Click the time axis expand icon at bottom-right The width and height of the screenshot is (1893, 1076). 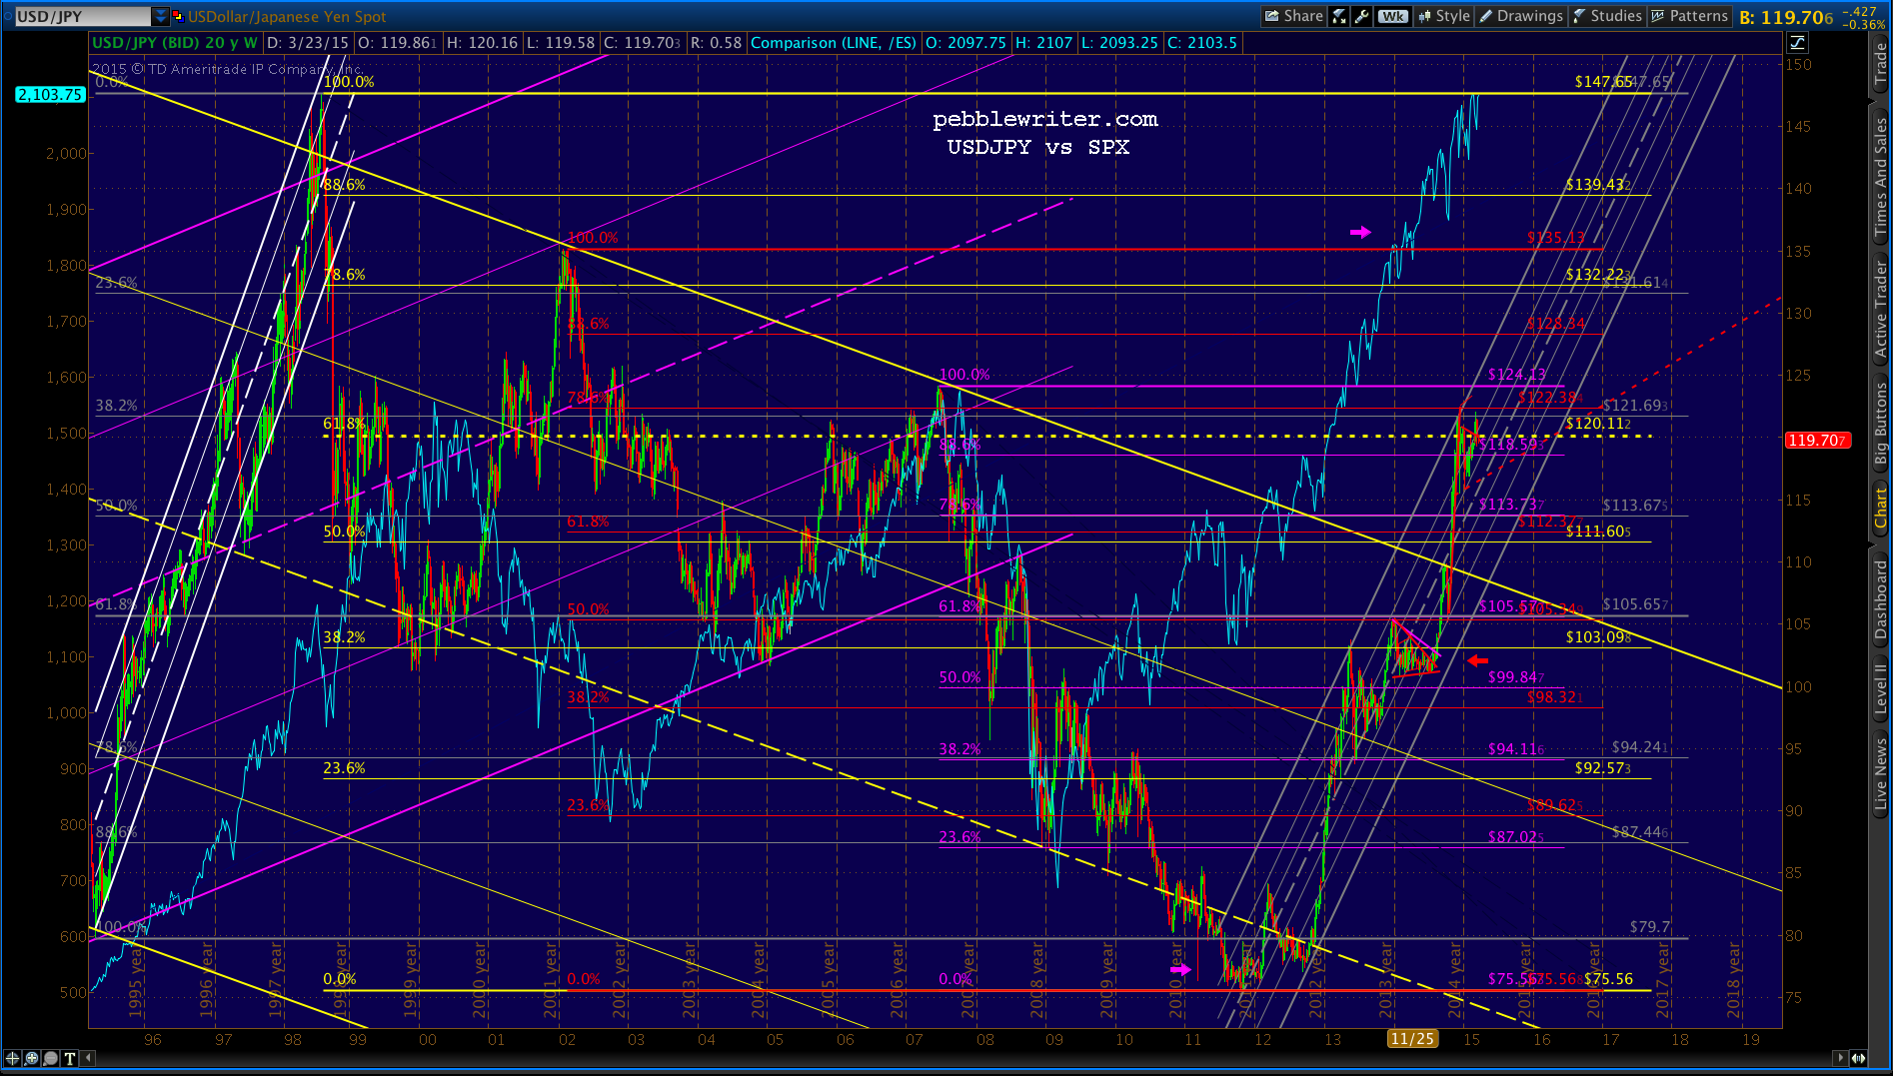(1858, 1058)
